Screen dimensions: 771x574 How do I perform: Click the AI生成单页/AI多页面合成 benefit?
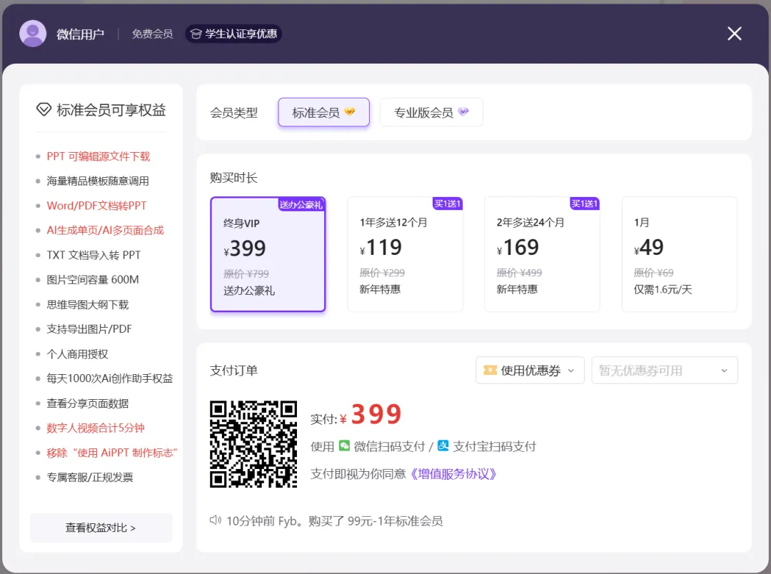(105, 230)
